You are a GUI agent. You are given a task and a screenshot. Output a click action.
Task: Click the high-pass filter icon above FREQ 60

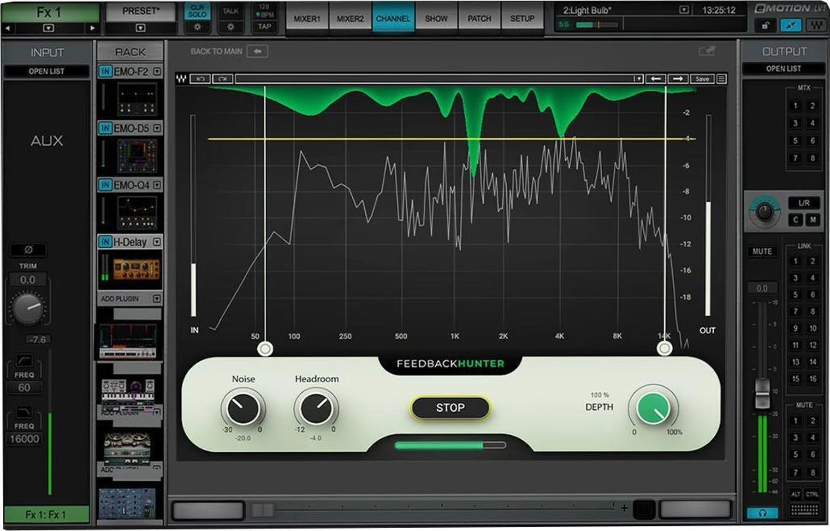24,360
